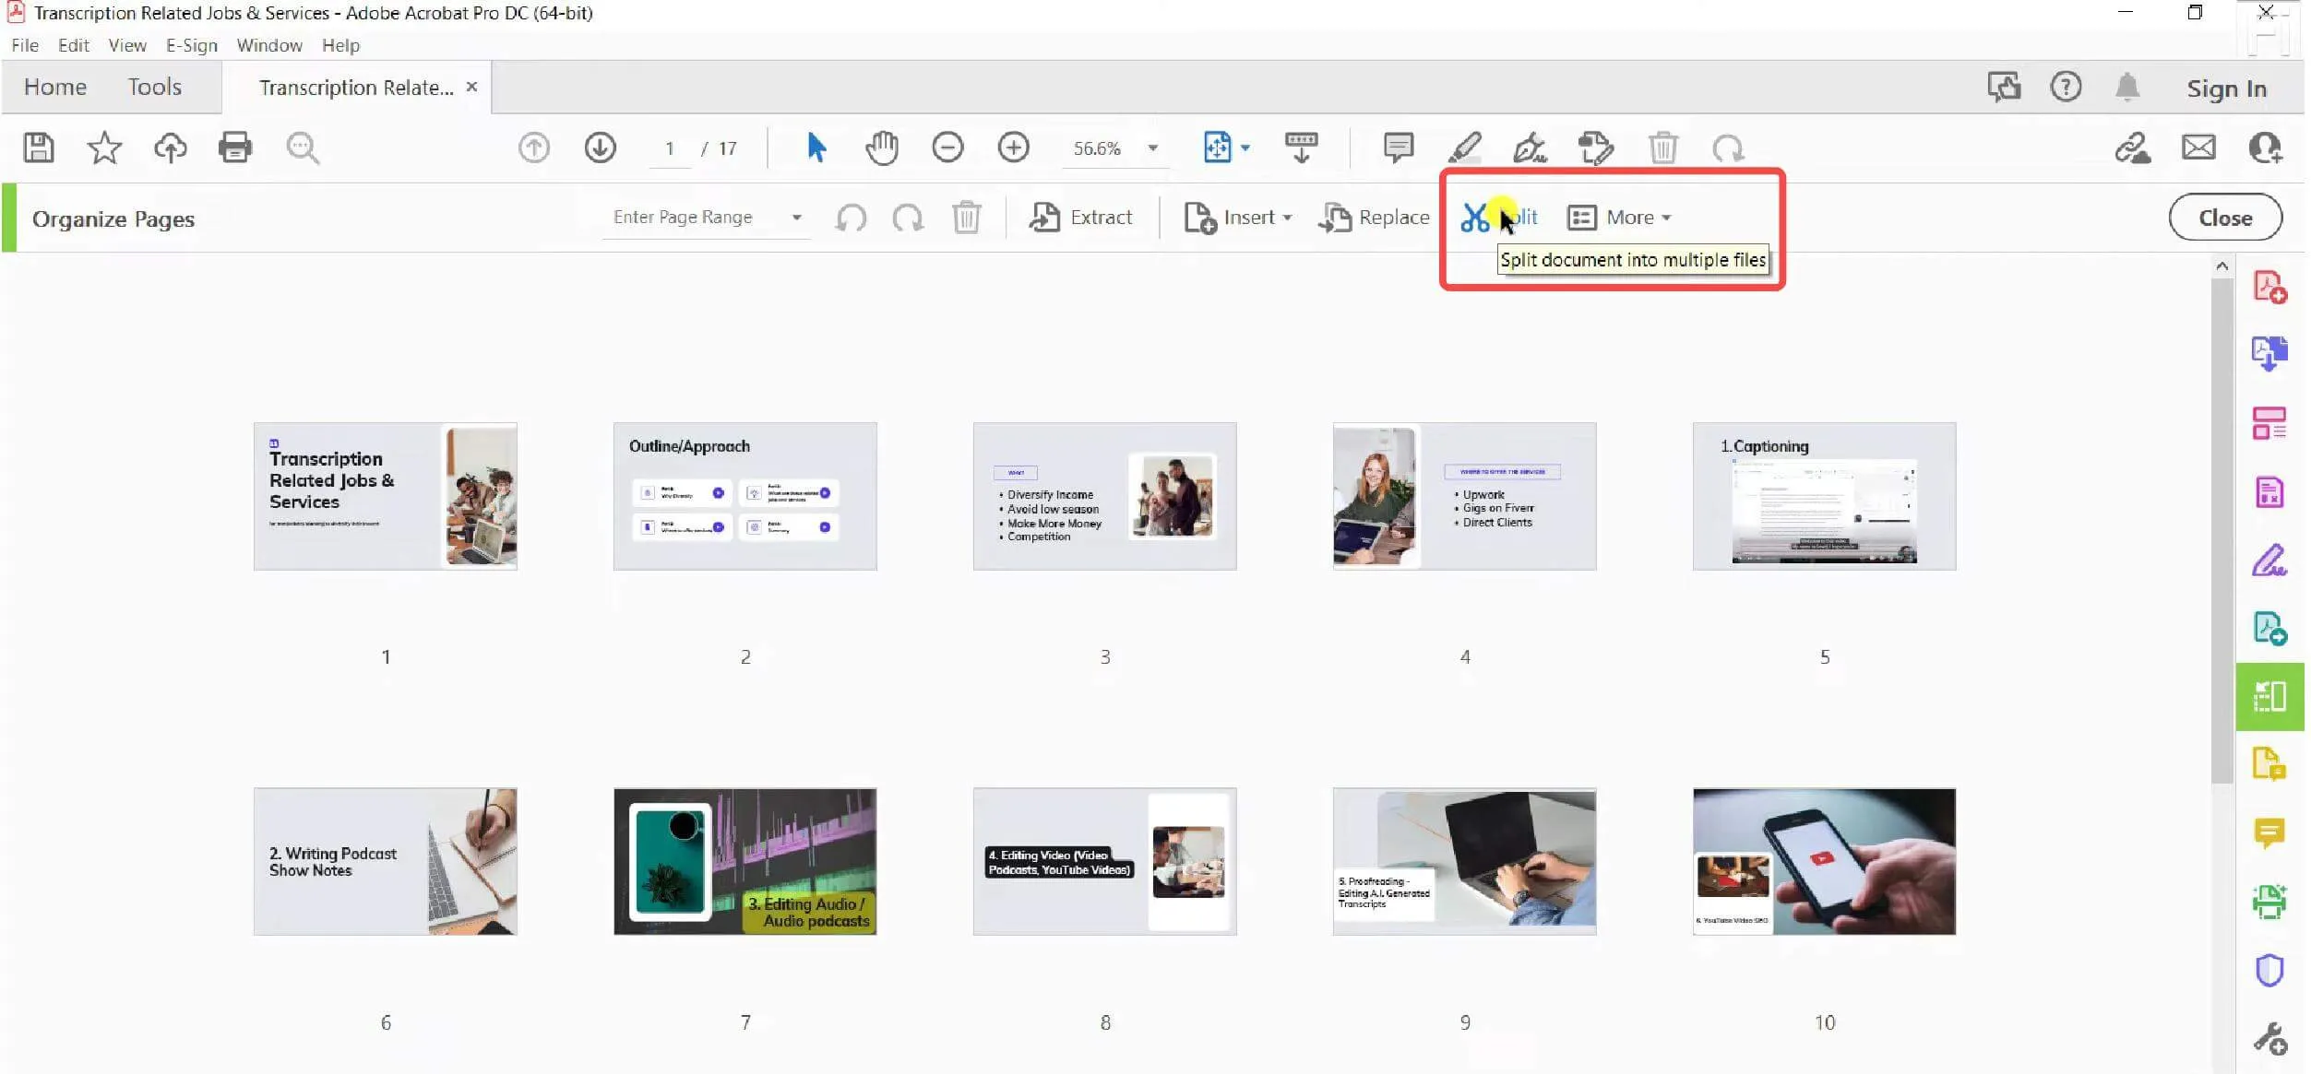Select the Hand tool in toolbar
This screenshot has height=1074, width=2311.
[881, 148]
